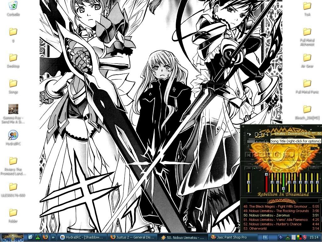
Task: Open the equalizer PRESETS menu
Action: coord(314,168)
